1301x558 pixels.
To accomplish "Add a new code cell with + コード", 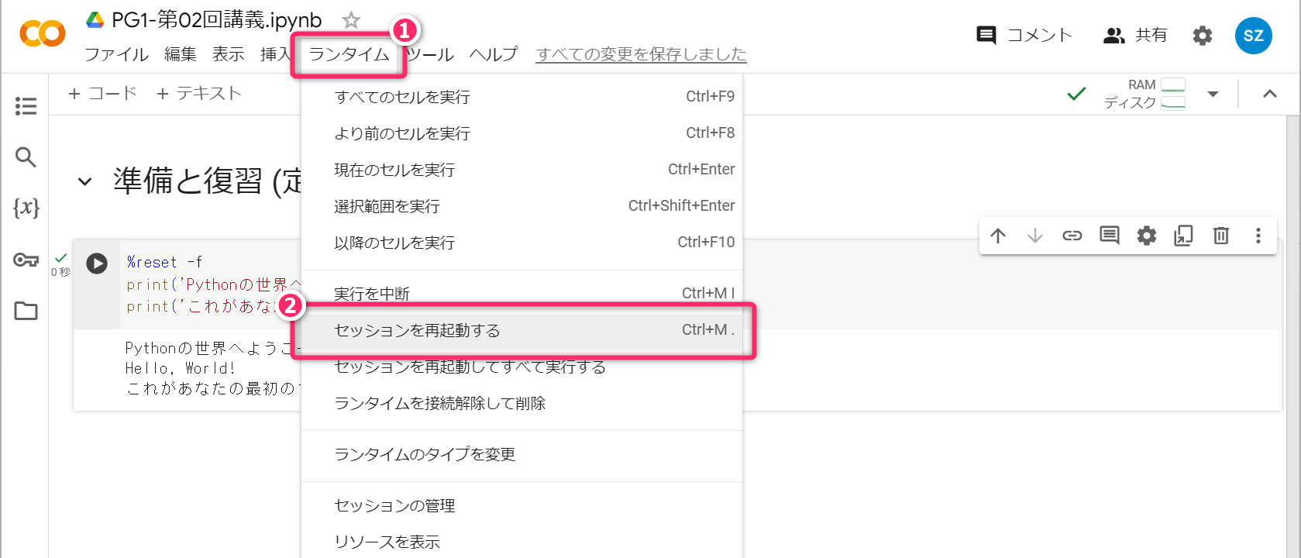I will click(x=102, y=94).
